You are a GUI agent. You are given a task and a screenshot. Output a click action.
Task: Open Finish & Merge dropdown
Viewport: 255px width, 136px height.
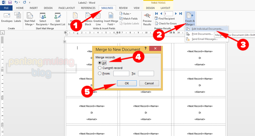[x=190, y=19]
